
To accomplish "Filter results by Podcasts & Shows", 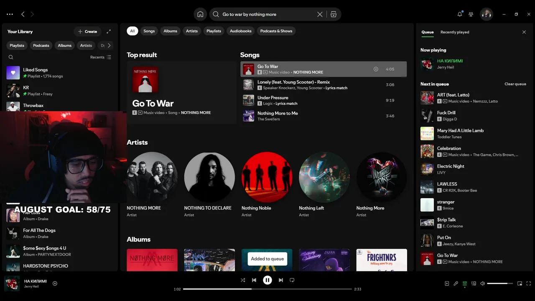I will 276,31.
